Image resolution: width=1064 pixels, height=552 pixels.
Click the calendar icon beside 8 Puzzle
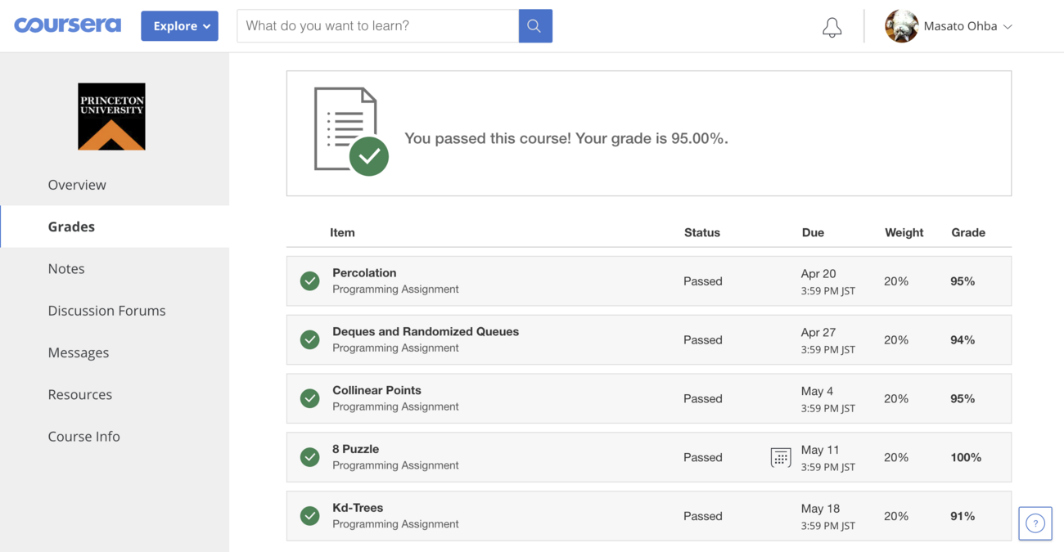(x=781, y=457)
